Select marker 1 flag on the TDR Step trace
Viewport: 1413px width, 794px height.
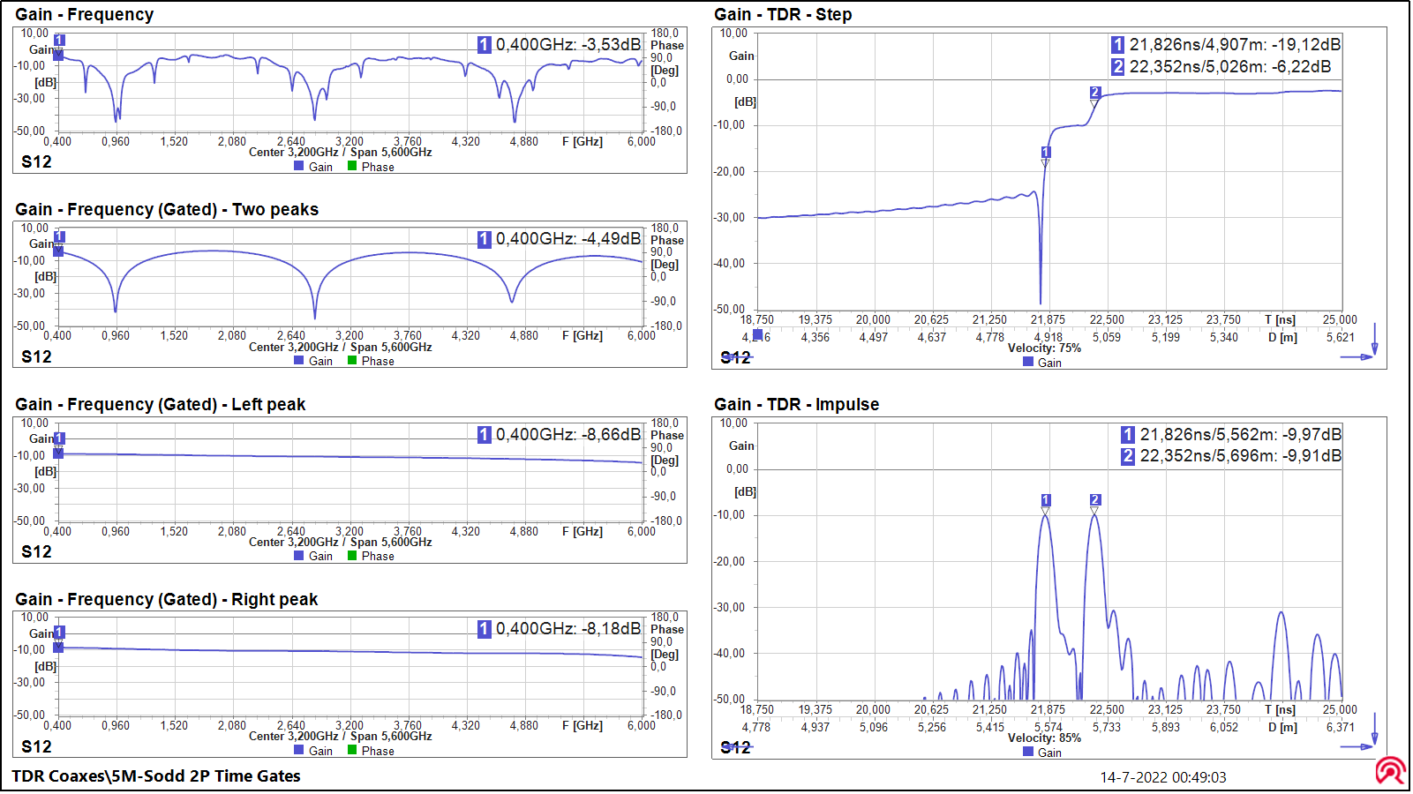click(x=1046, y=153)
